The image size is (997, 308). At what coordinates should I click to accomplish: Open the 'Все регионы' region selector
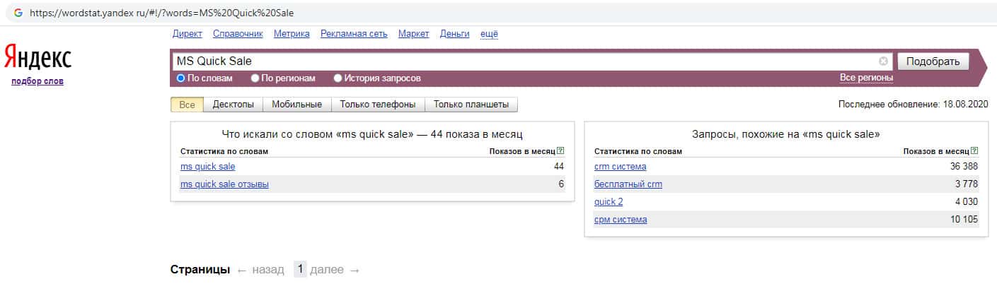(x=866, y=78)
